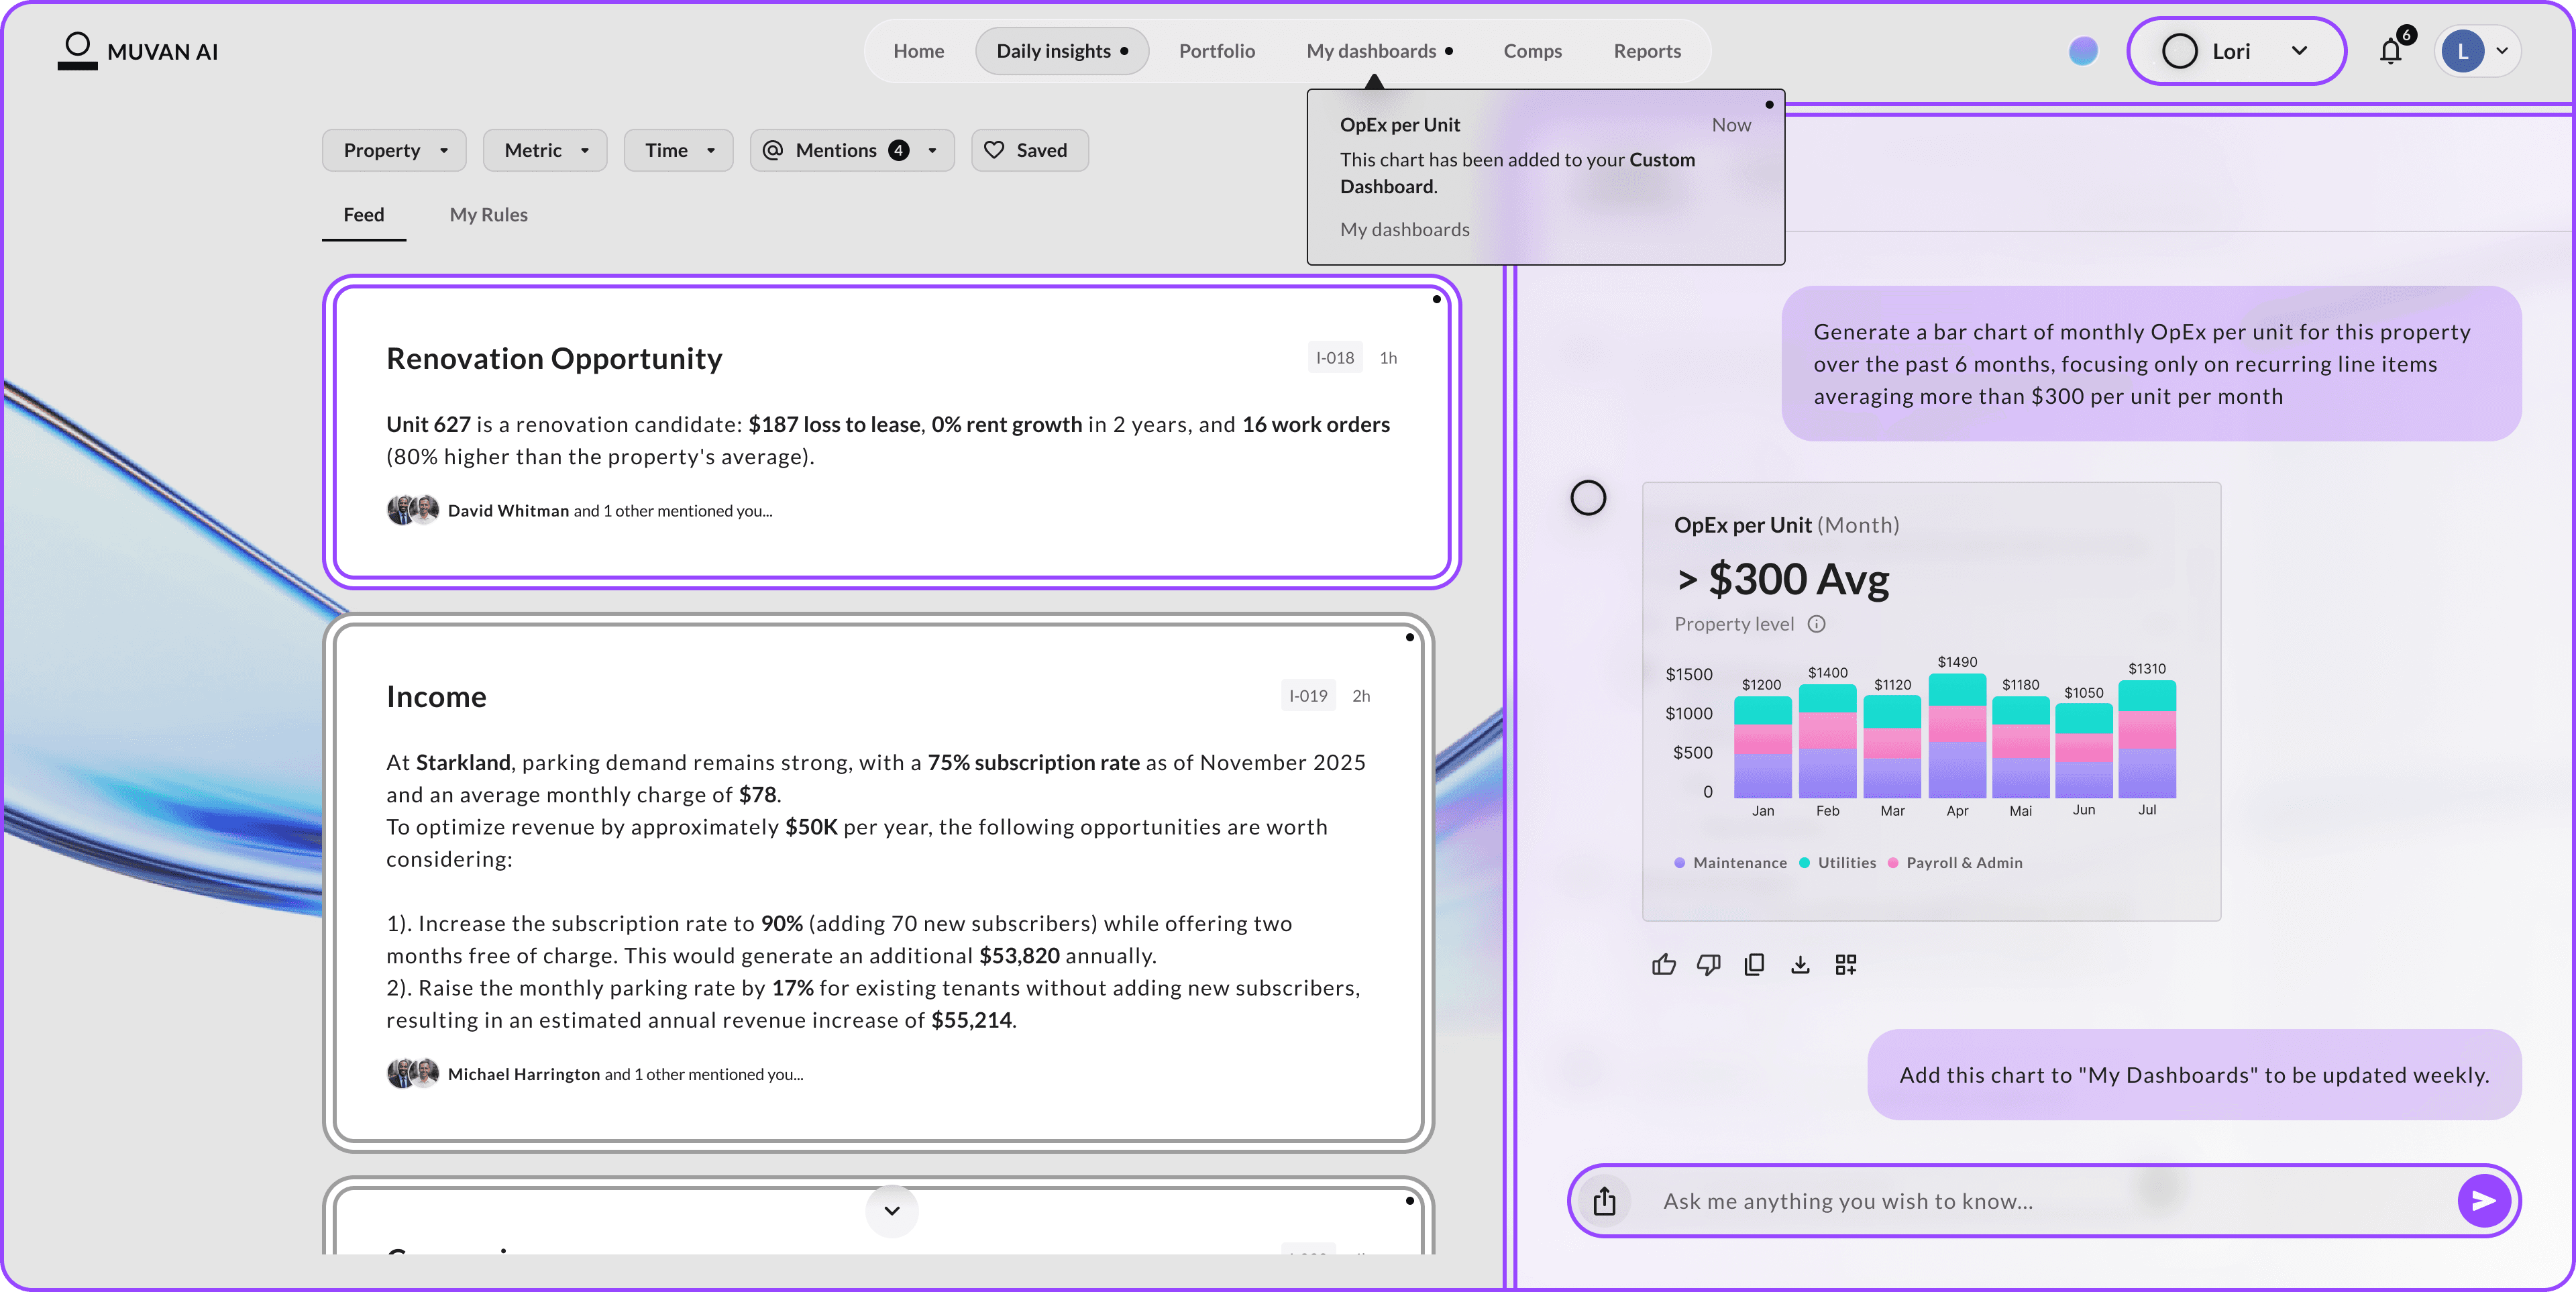Toggle the Saved heart filter

click(x=1029, y=150)
